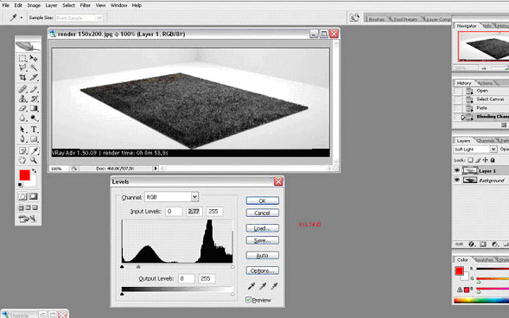This screenshot has width=509, height=318.
Task: Open the Sample Size dropdown
Action: [80, 18]
